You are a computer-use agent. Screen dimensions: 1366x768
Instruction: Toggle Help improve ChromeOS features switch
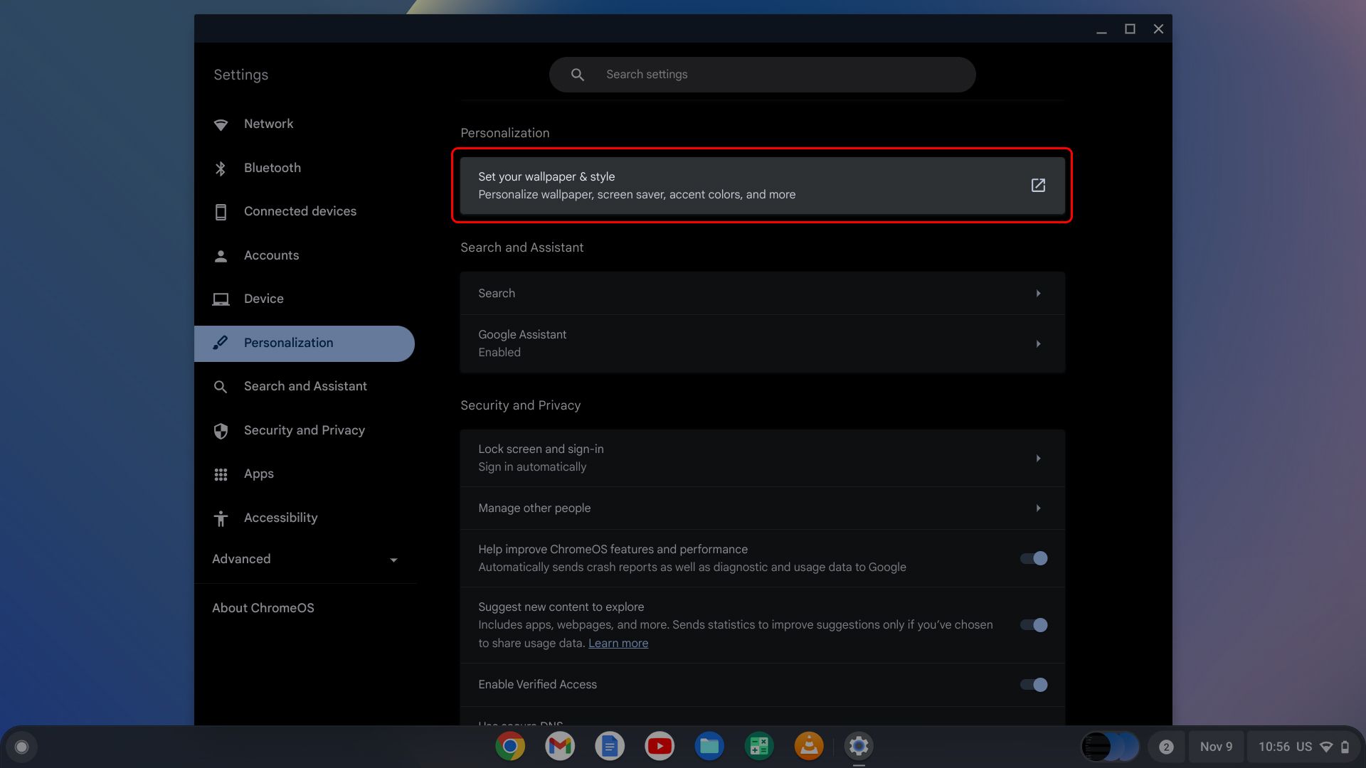point(1033,558)
